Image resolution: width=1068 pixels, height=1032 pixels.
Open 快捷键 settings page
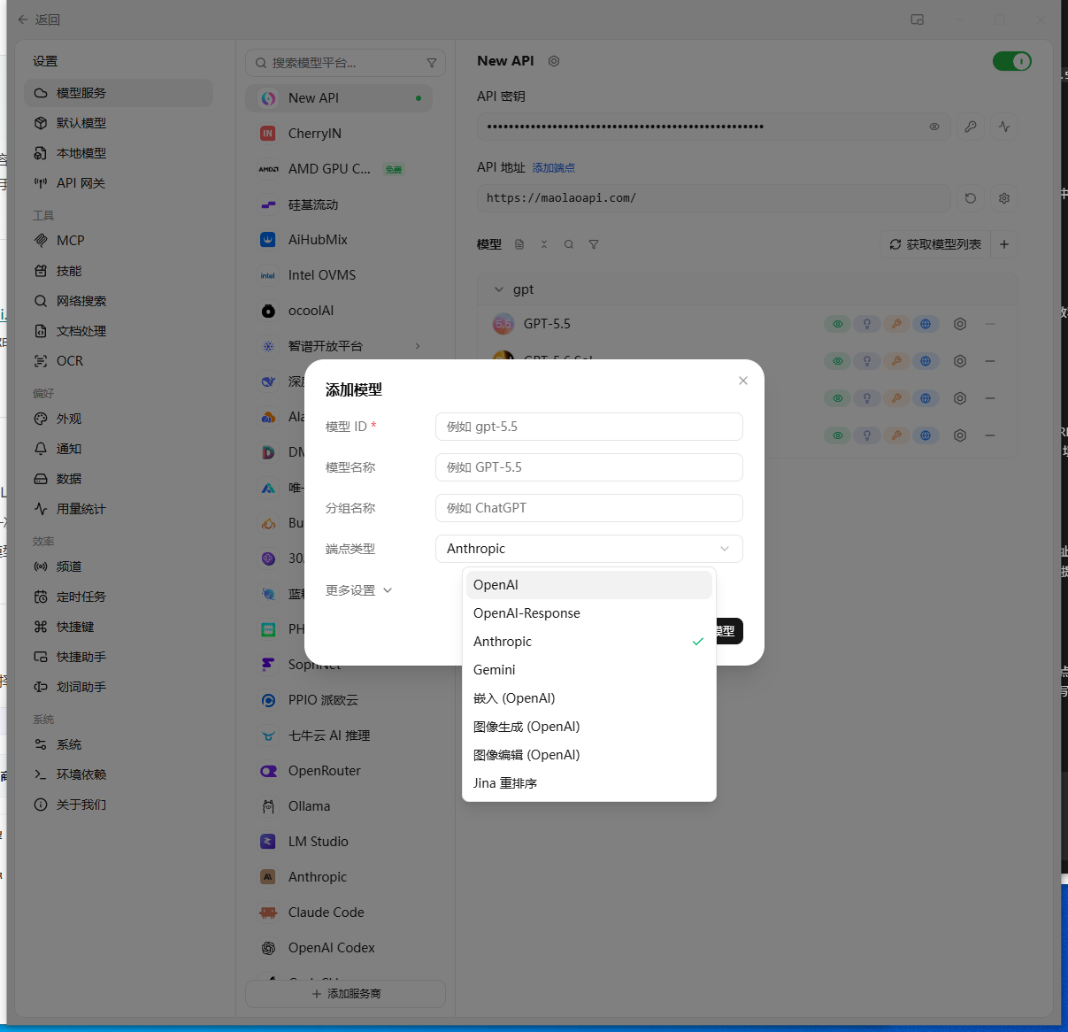(x=119, y=627)
